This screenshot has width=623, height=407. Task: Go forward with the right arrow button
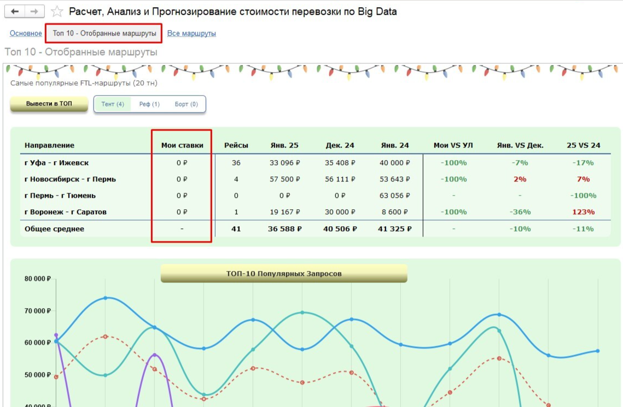[34, 11]
